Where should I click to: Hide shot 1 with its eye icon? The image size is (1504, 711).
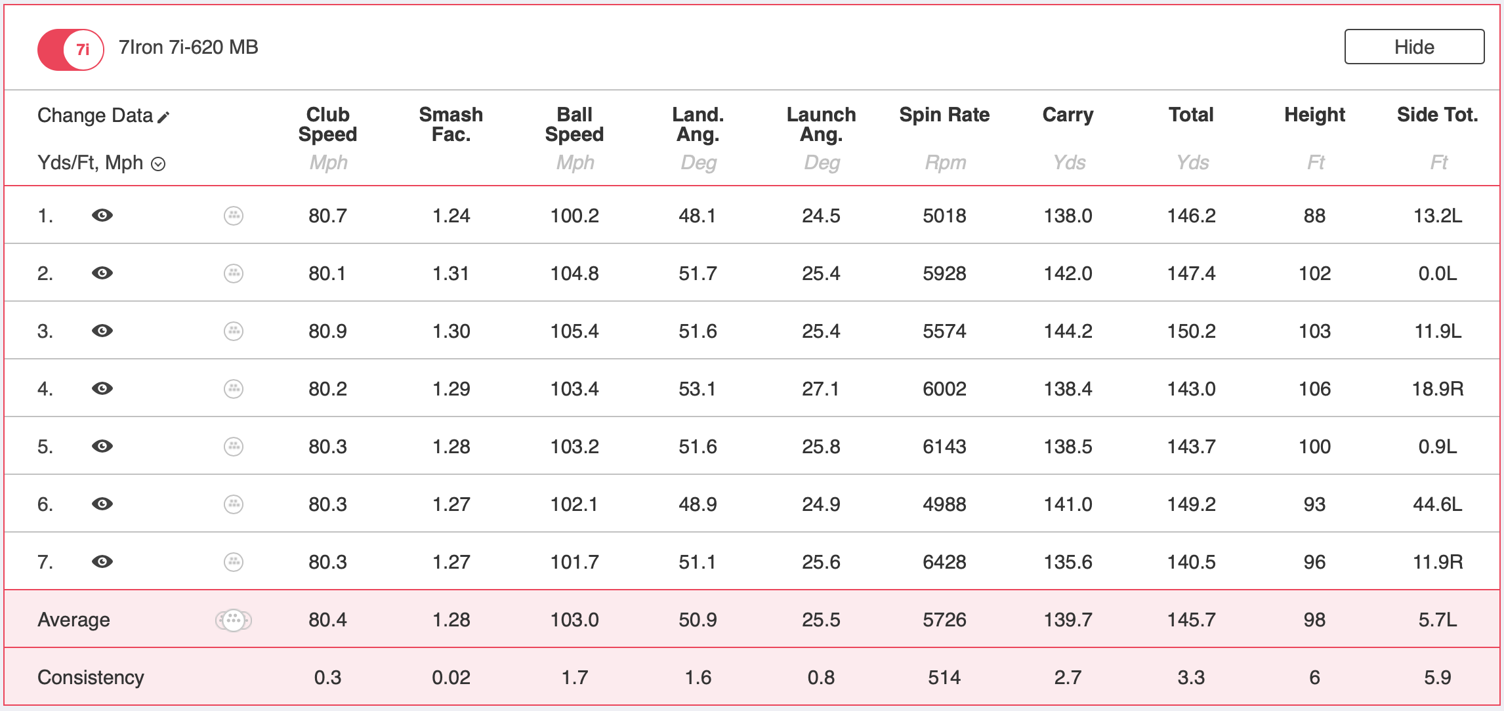(x=102, y=216)
